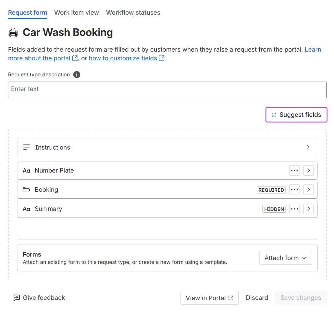Viewport: 334px width, 312px height.
Task: Click into the Request type description field
Action: tap(167, 90)
